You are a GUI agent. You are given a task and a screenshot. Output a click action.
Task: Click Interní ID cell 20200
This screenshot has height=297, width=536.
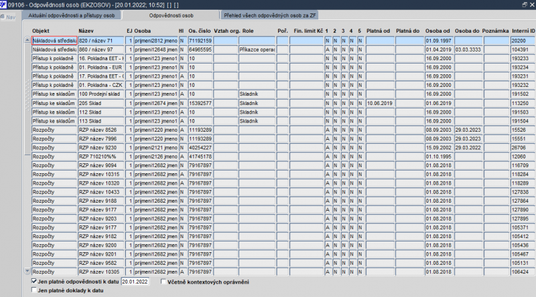point(523,41)
